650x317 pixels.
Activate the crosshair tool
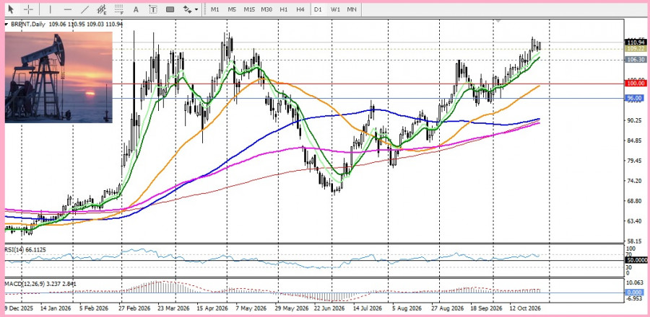pos(29,9)
